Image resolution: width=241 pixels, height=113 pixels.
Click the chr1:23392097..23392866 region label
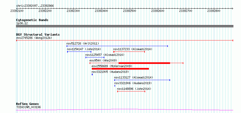35,6
